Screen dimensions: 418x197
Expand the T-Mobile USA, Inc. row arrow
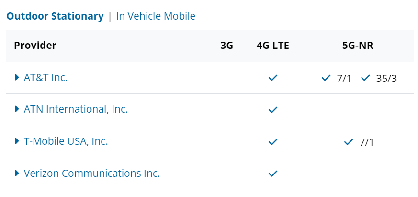coord(17,141)
